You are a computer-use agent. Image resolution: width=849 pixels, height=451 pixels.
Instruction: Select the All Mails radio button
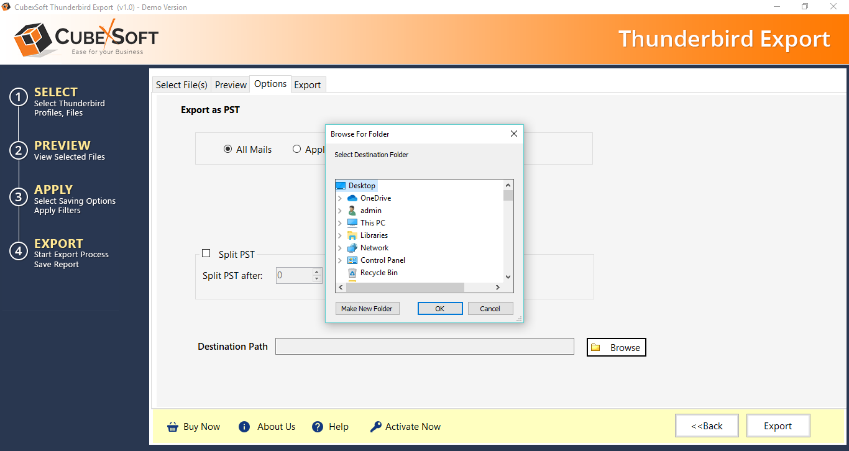coord(228,149)
